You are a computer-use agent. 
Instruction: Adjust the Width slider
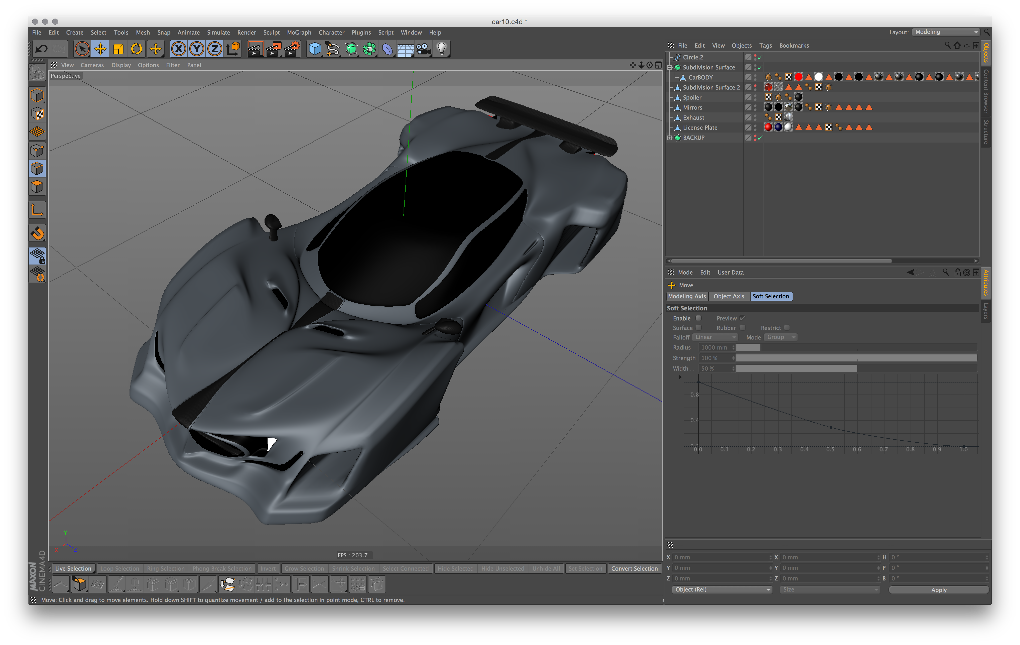pos(857,368)
